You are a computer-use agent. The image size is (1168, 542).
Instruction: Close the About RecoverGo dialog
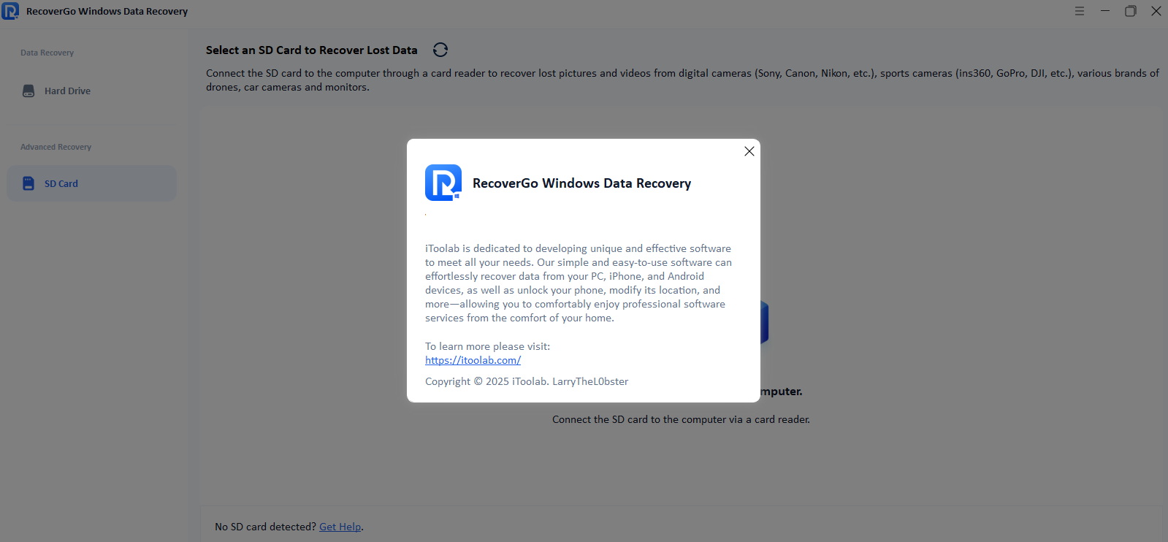749,151
